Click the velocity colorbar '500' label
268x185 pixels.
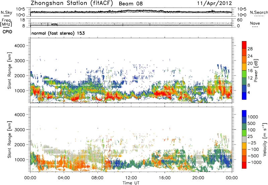click(x=252, y=124)
